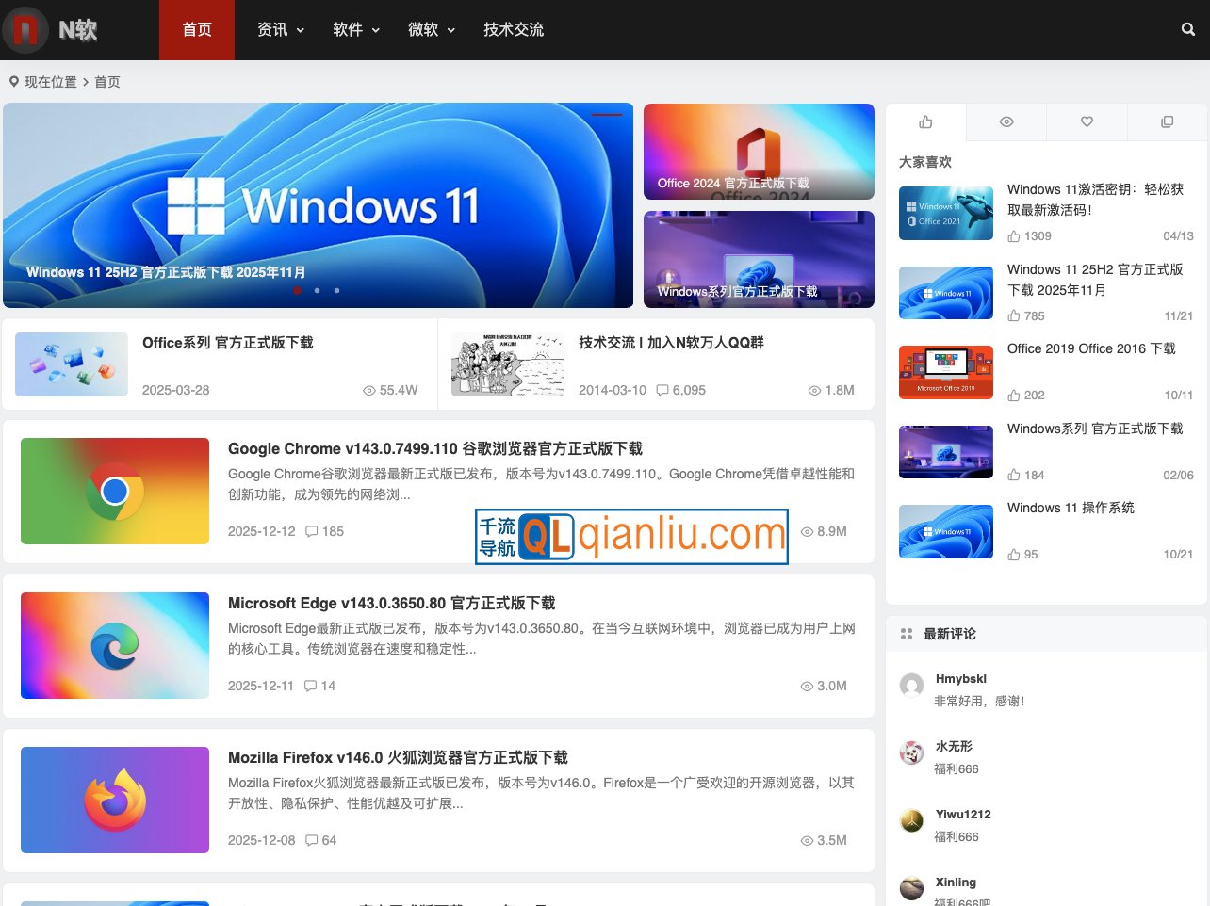This screenshot has width=1210, height=906.
Task: Click commenter Hmybskl's avatar
Action: pos(911,686)
